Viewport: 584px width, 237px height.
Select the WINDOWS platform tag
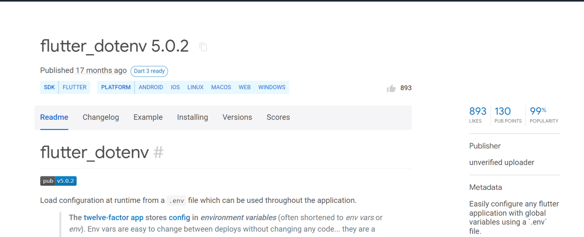[x=272, y=87]
